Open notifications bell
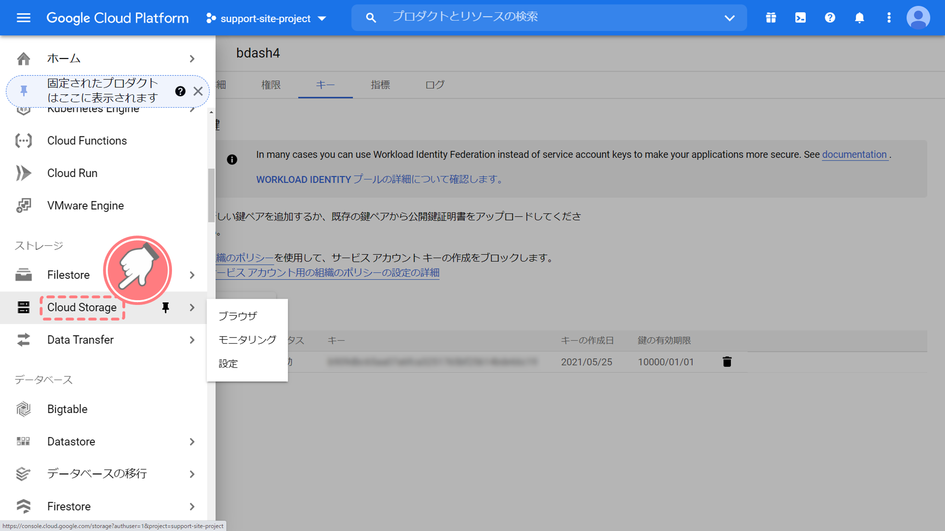This screenshot has height=531, width=945. click(x=859, y=18)
